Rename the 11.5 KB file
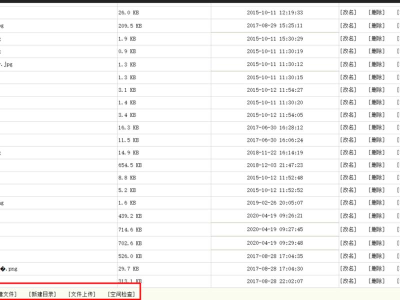 tap(348, 140)
